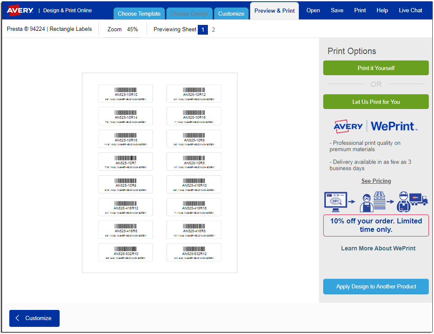Click Print in the top menu
Viewport: 434px width, 334px height.
(x=360, y=11)
